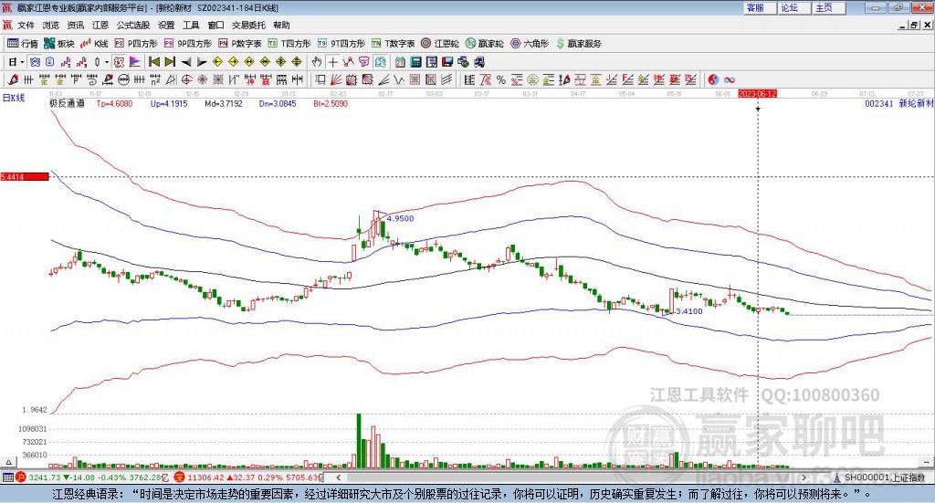
Task: Click the 沪 Shanghai index status icon
Action: pos(21,477)
